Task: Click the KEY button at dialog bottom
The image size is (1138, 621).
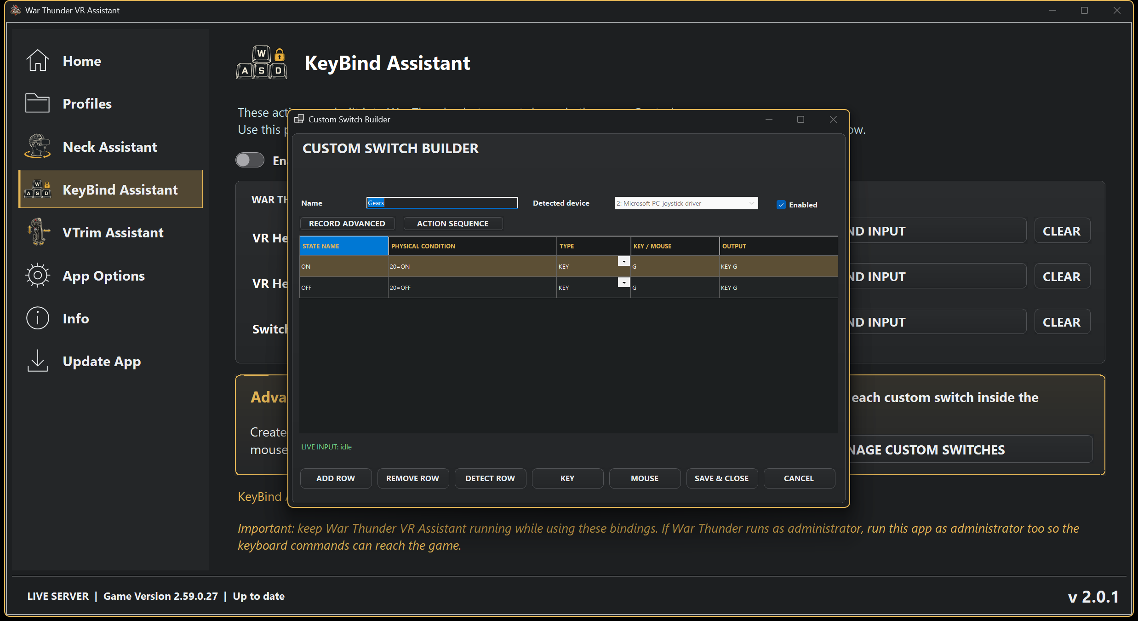Action: pyautogui.click(x=567, y=478)
